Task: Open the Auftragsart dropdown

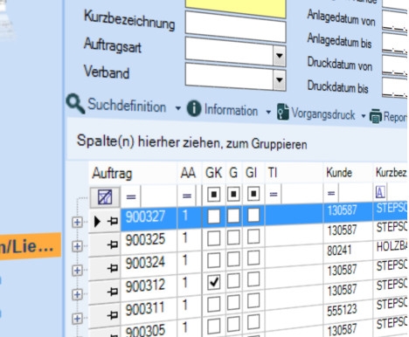Action: [279, 55]
